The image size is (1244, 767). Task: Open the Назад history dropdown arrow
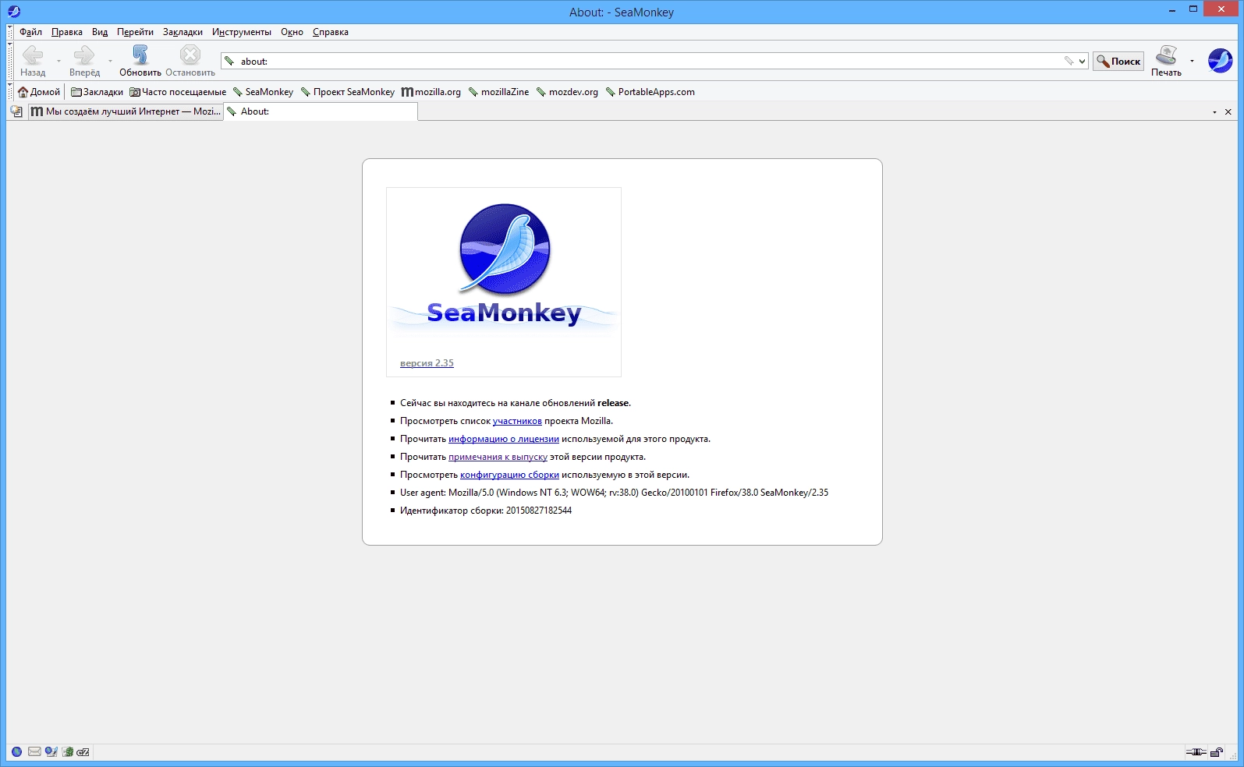(x=58, y=61)
